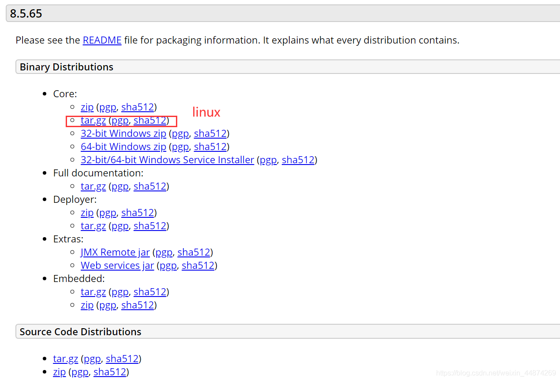Click the 'Embedded:' list label
Screen dimensions: 560x381
point(79,278)
